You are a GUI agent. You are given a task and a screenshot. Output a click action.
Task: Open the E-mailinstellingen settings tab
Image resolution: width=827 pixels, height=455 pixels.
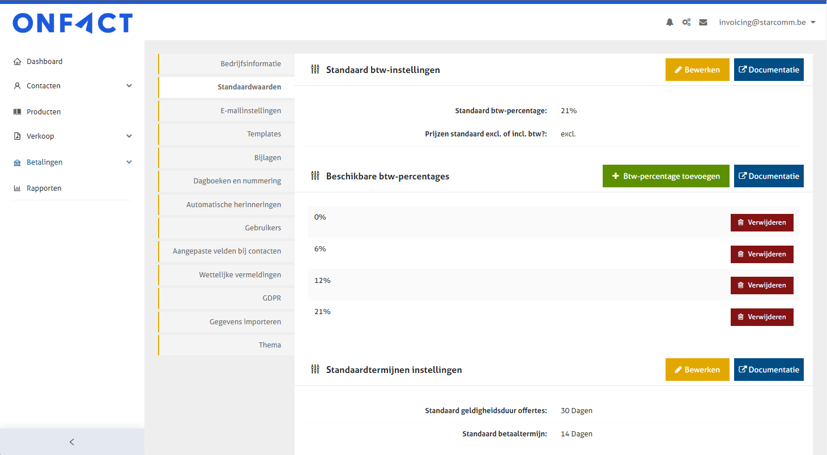click(250, 111)
